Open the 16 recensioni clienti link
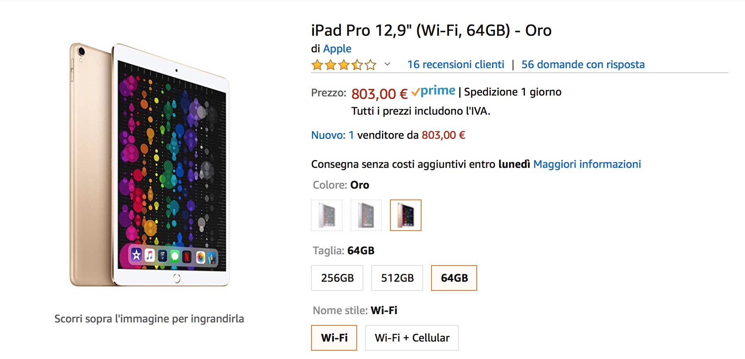The height and width of the screenshot is (359, 745). (456, 64)
